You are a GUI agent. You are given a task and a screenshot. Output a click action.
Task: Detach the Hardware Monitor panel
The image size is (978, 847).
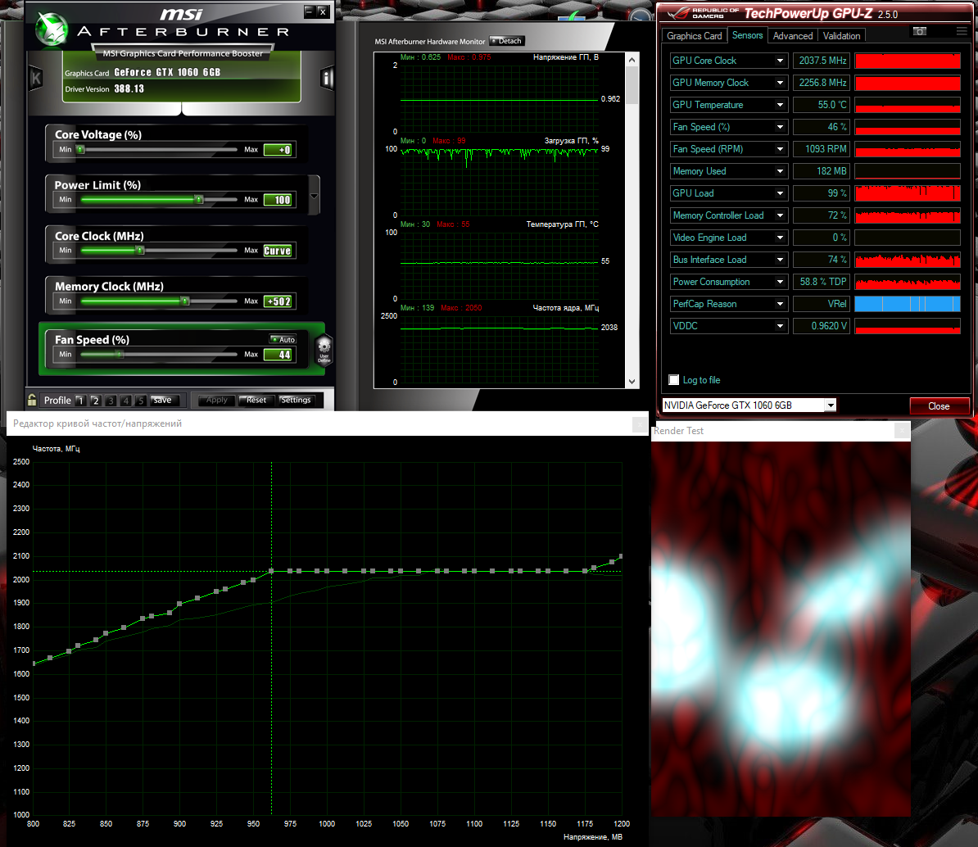pyautogui.click(x=506, y=41)
